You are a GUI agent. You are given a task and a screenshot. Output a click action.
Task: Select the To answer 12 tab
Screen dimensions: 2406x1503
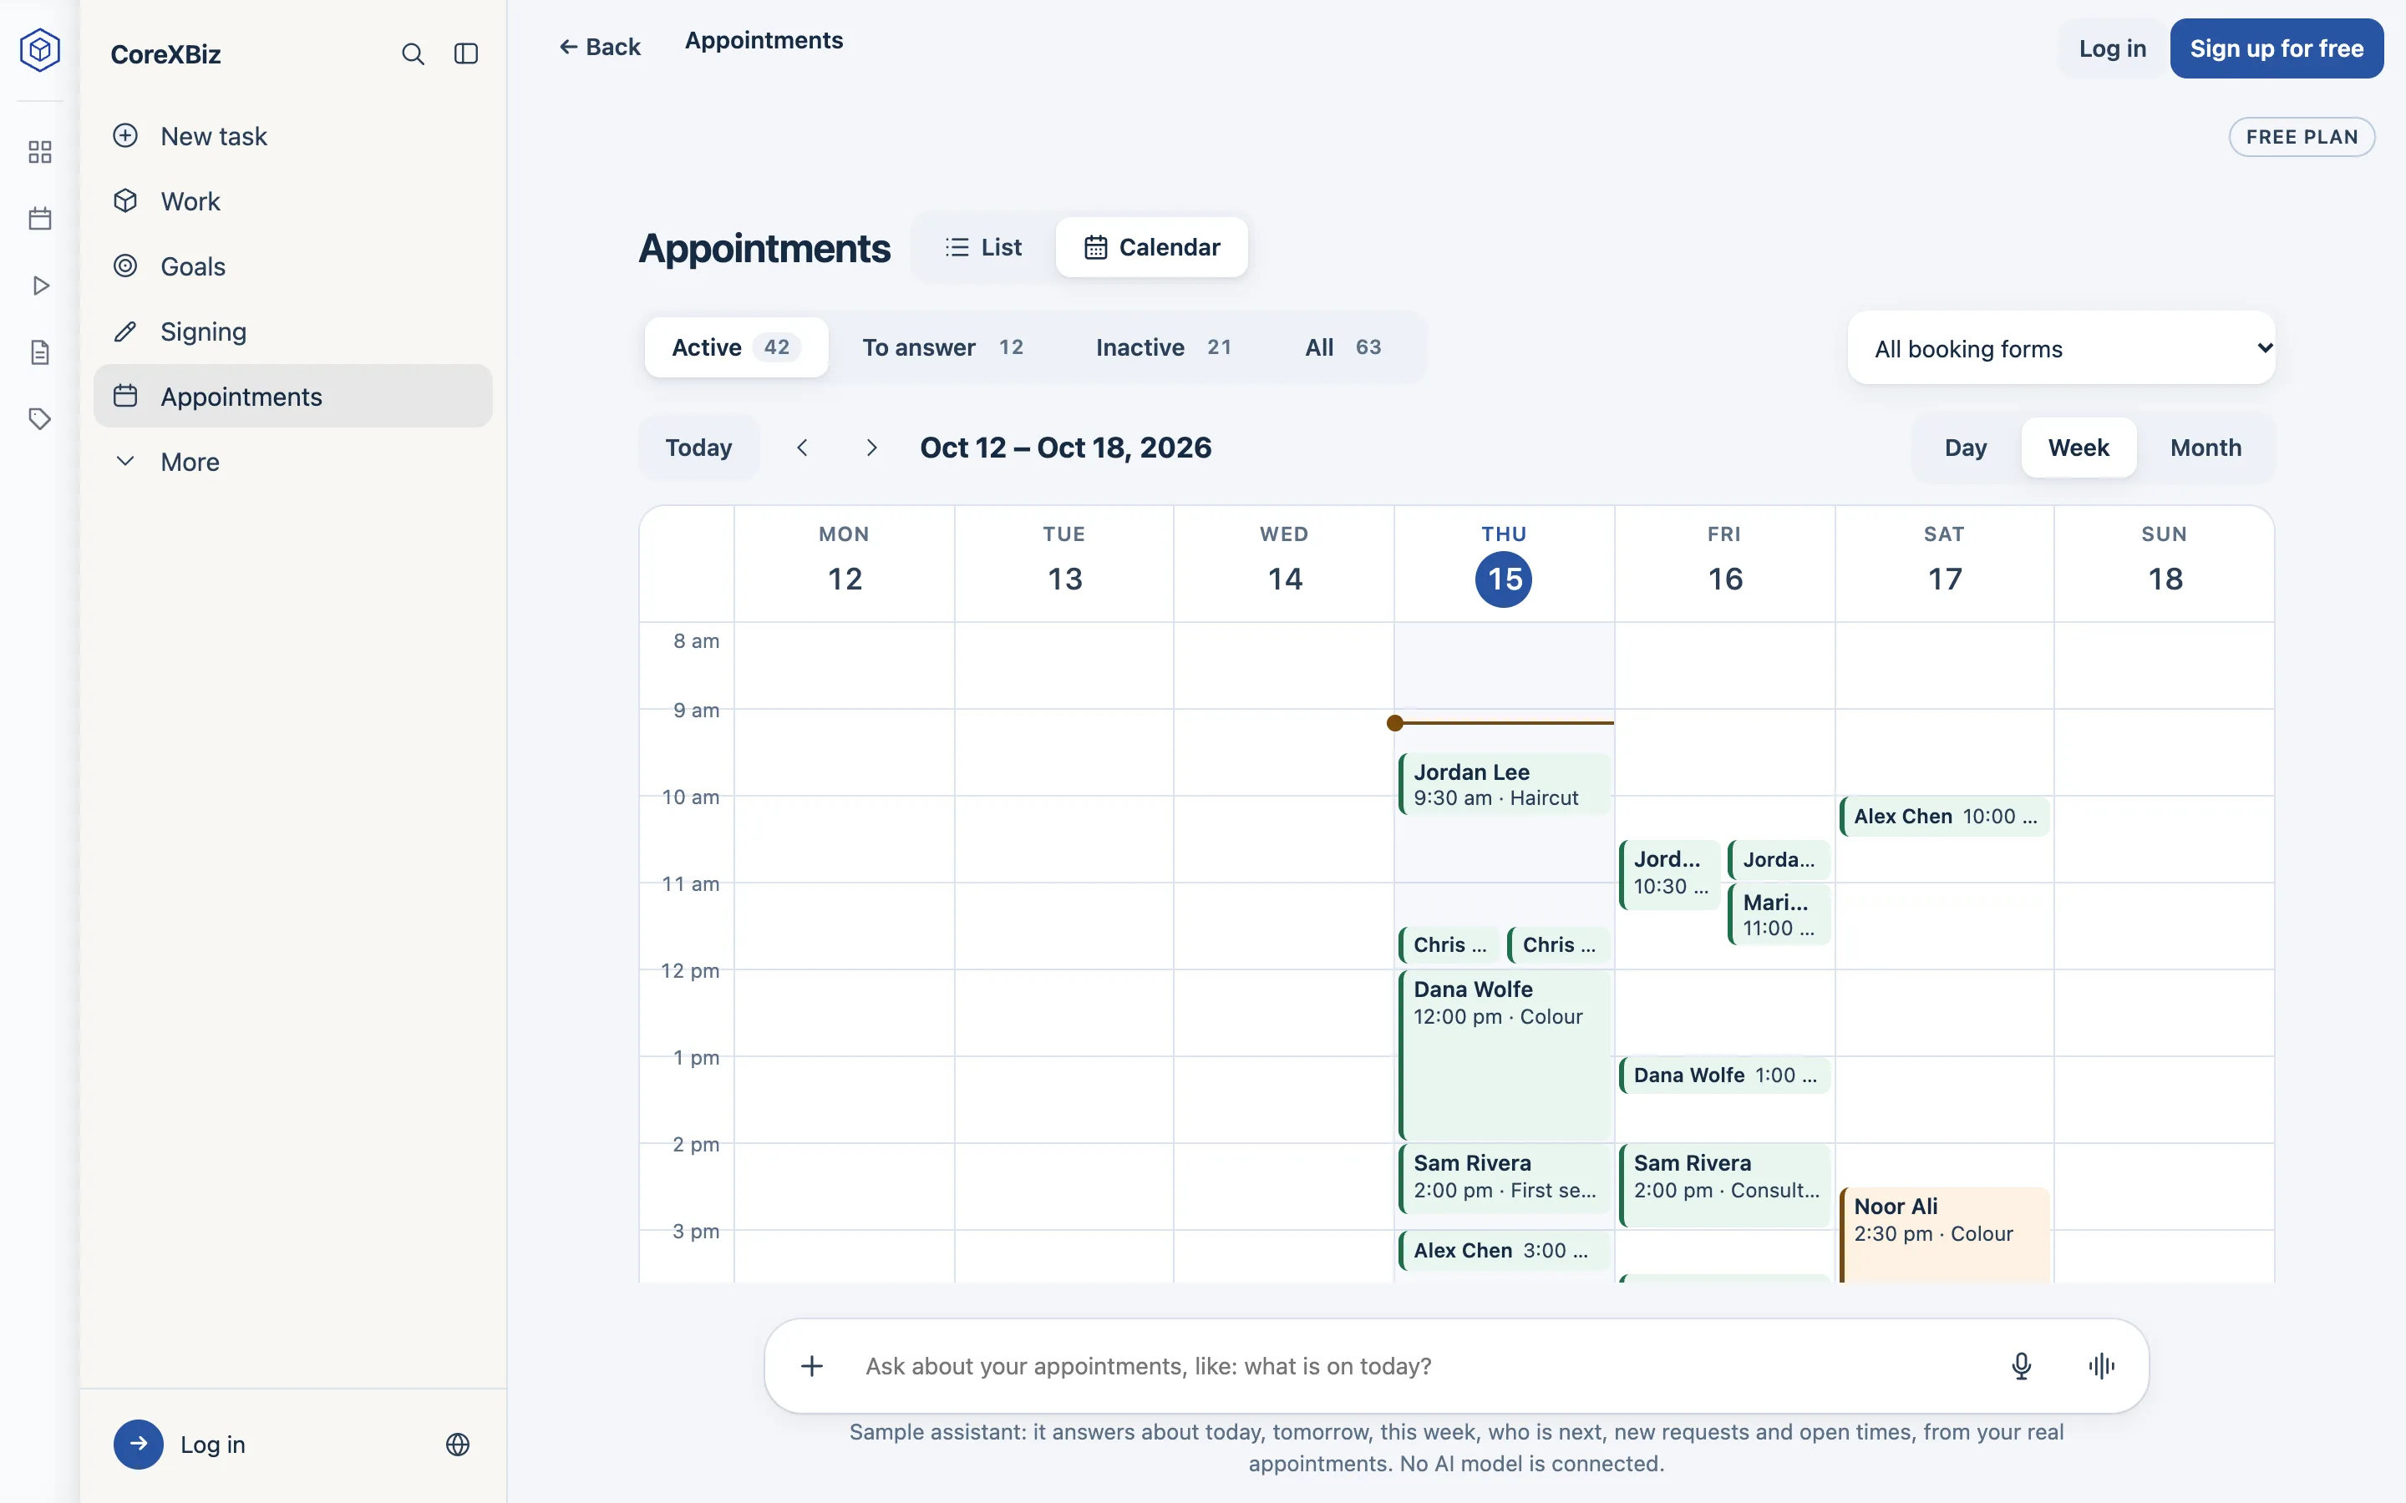[x=942, y=347]
